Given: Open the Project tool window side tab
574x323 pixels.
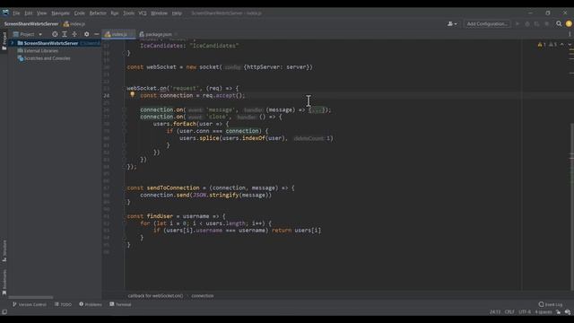Looking at the screenshot, I should 4,41.
